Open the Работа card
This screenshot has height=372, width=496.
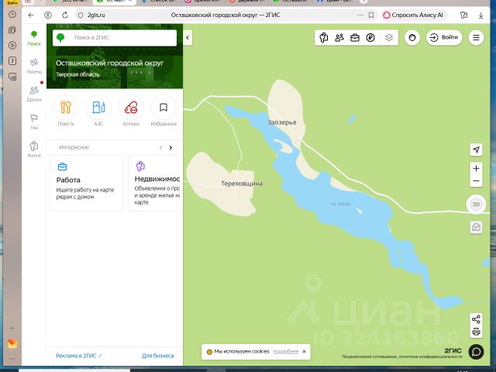pos(87,183)
